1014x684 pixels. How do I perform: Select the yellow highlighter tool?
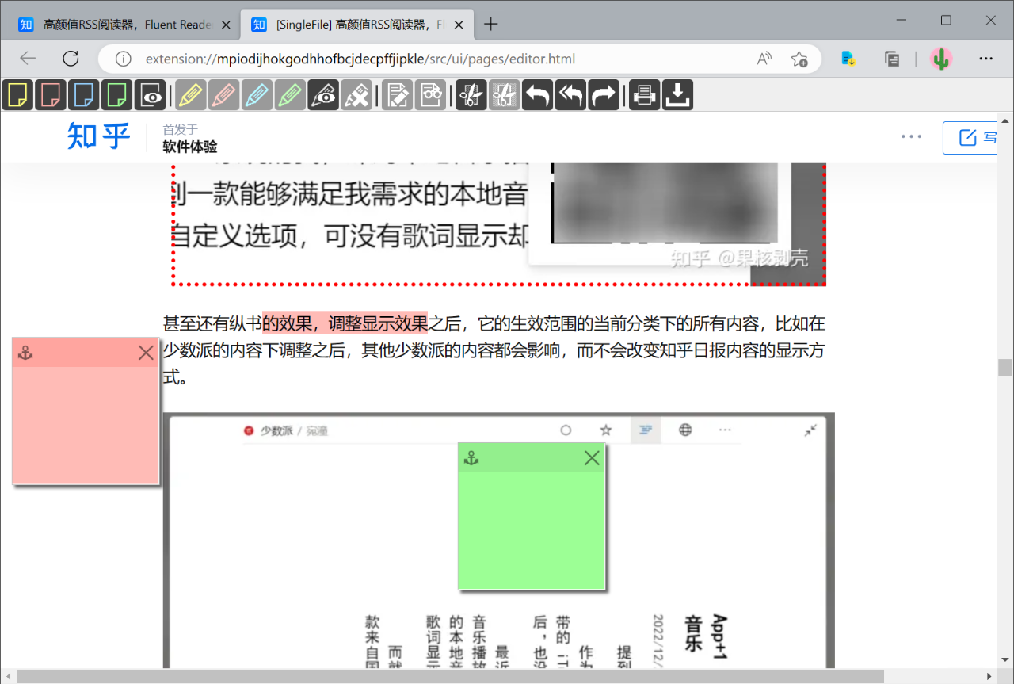click(x=191, y=95)
